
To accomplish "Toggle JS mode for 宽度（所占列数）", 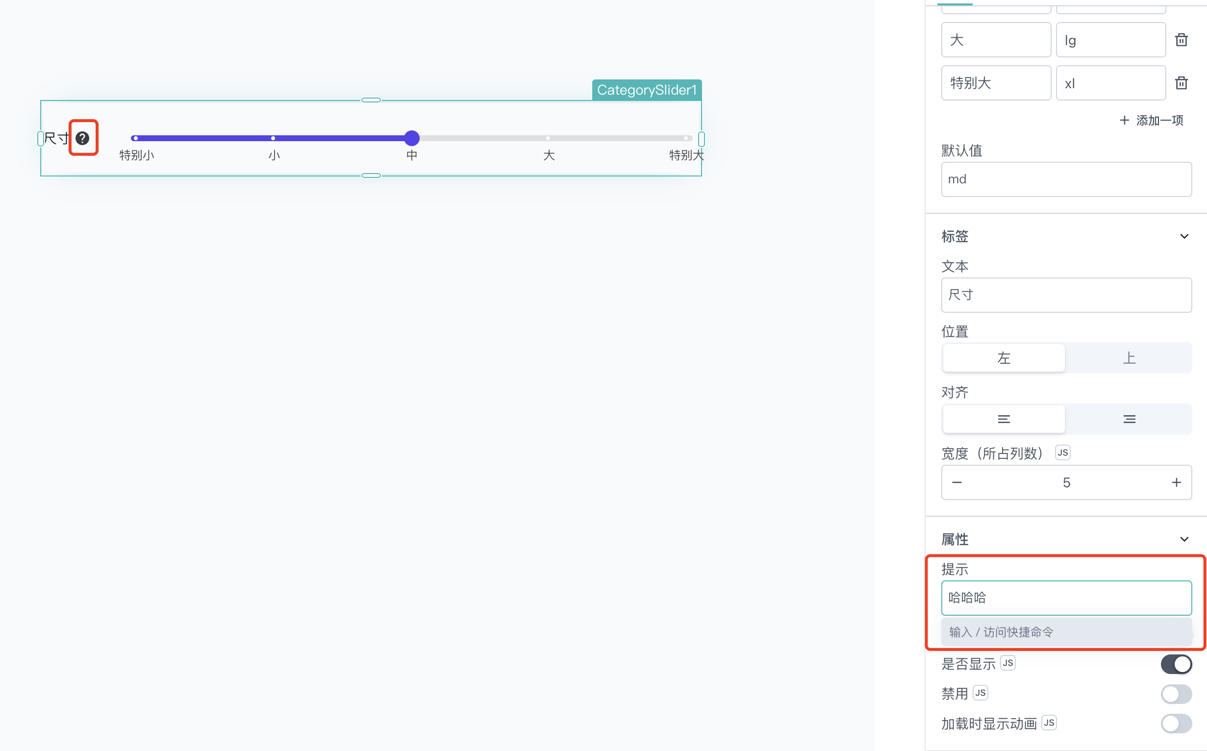I will 1062,452.
